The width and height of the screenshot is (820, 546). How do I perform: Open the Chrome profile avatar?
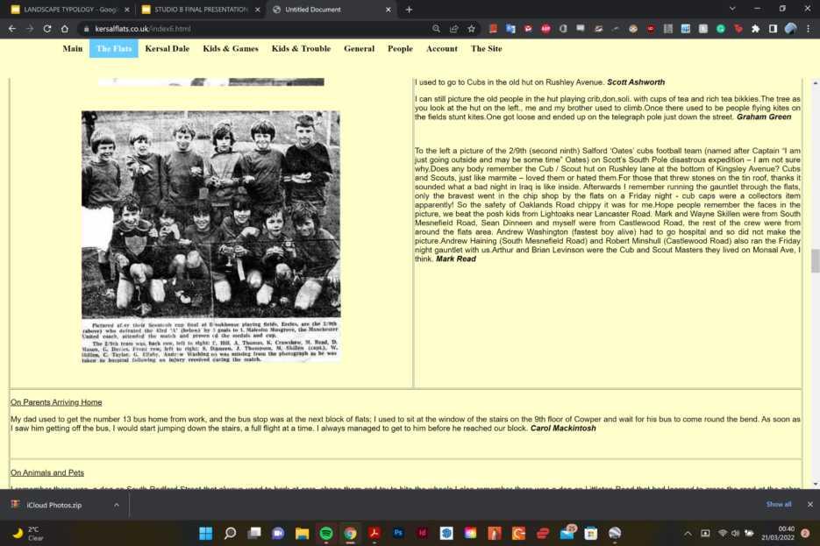pyautogui.click(x=791, y=29)
